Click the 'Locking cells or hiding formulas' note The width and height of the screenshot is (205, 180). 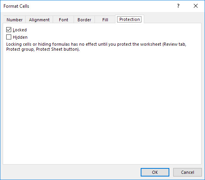[x=96, y=47]
